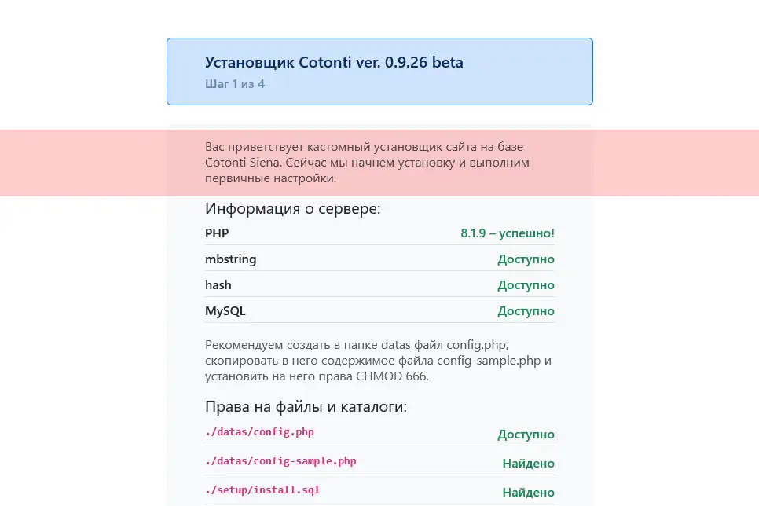
Task: Click the ./datas/config-sample.php file path
Action: (x=280, y=461)
